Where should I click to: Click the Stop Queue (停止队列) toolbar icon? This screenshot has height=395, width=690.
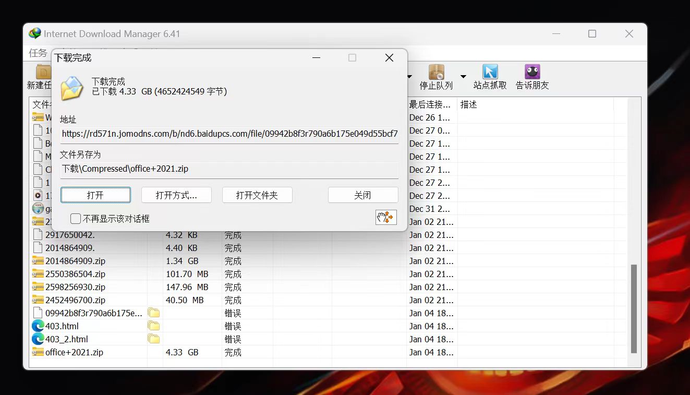[x=437, y=72]
